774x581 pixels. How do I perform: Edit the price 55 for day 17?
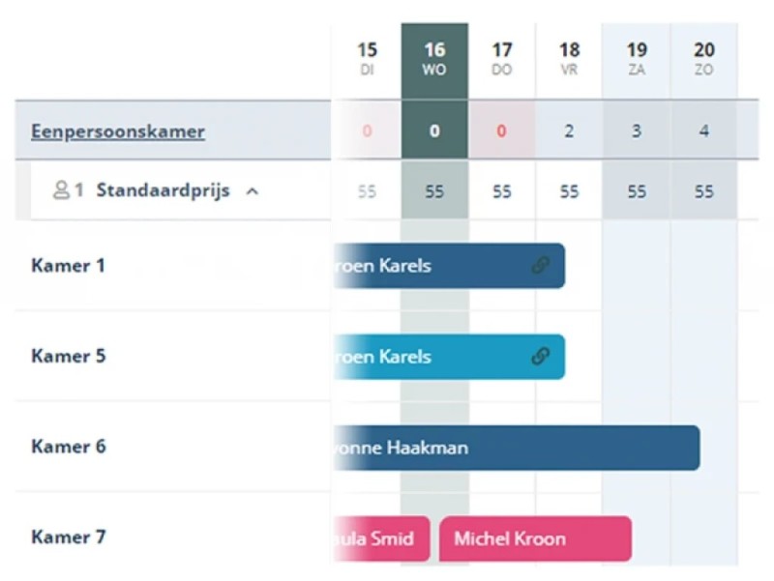coord(501,191)
